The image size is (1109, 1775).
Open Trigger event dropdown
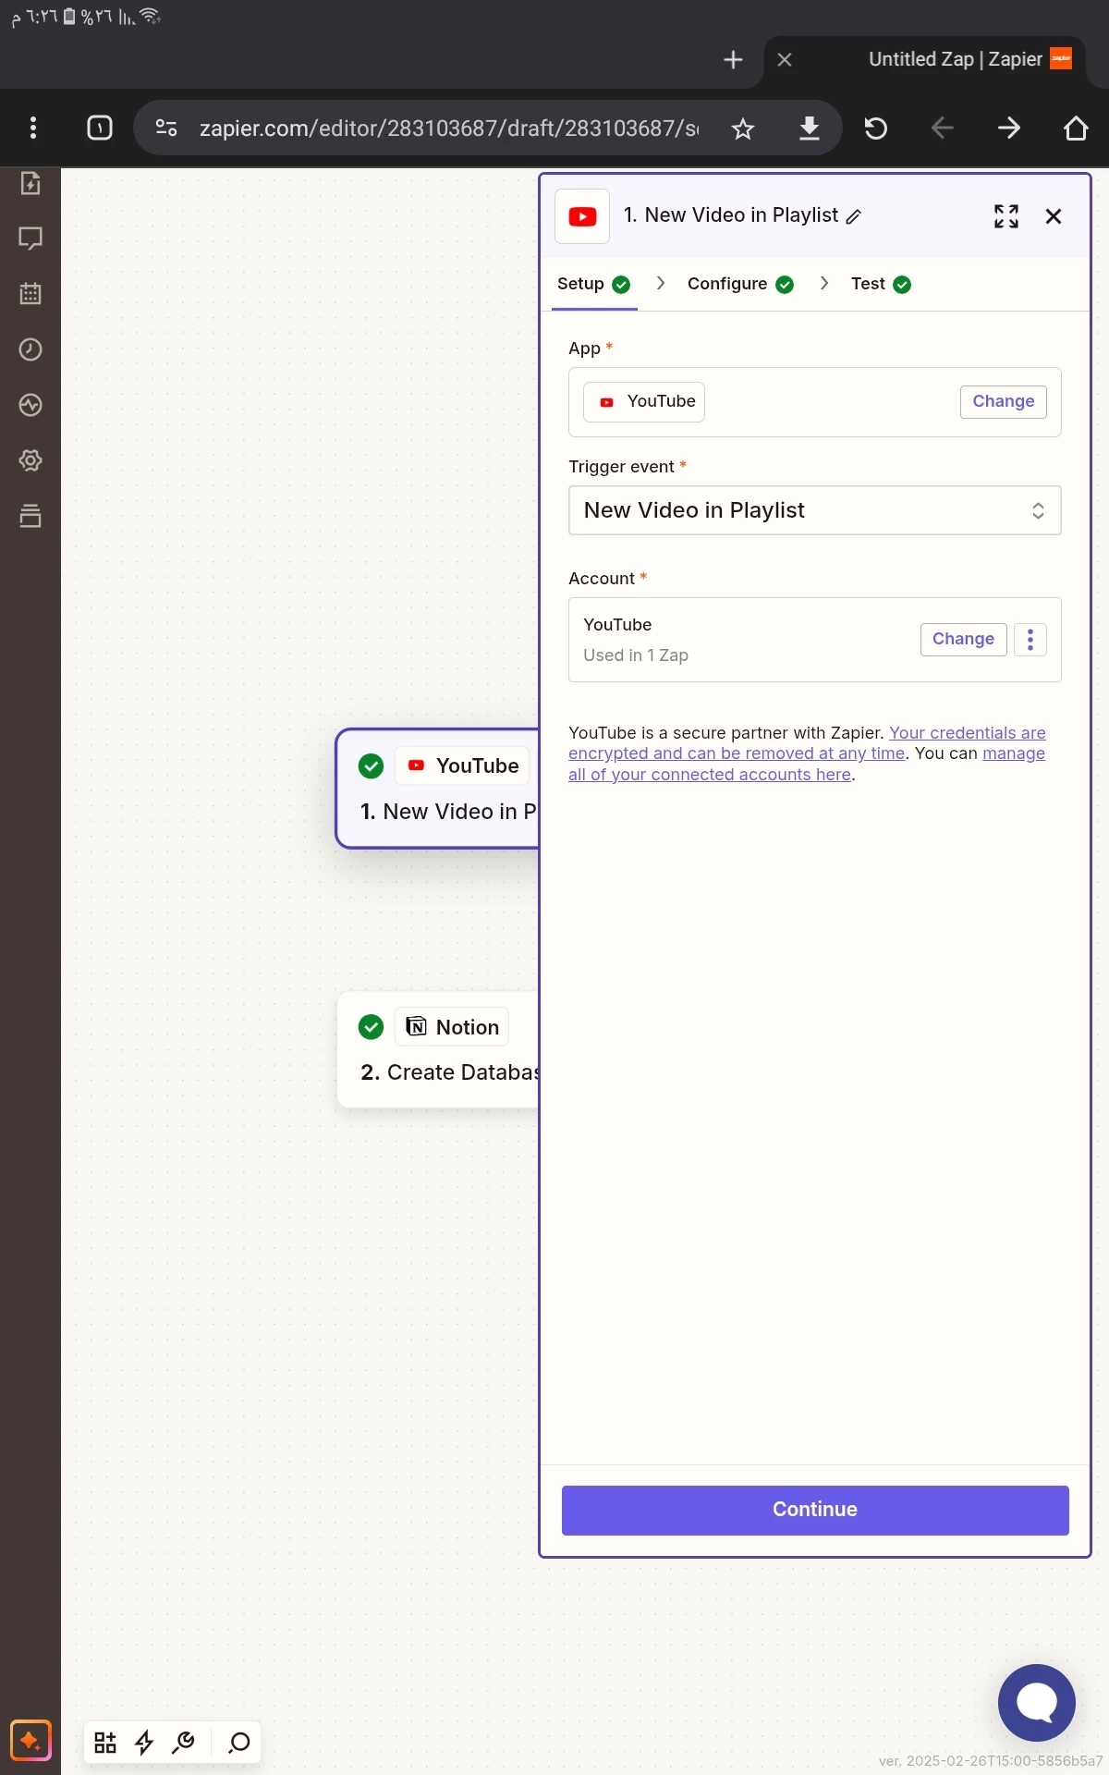click(815, 510)
